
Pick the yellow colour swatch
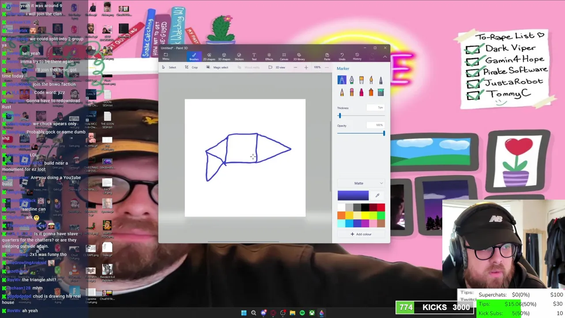point(365,216)
